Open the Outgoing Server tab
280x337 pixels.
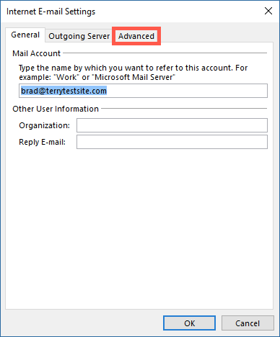click(79, 36)
